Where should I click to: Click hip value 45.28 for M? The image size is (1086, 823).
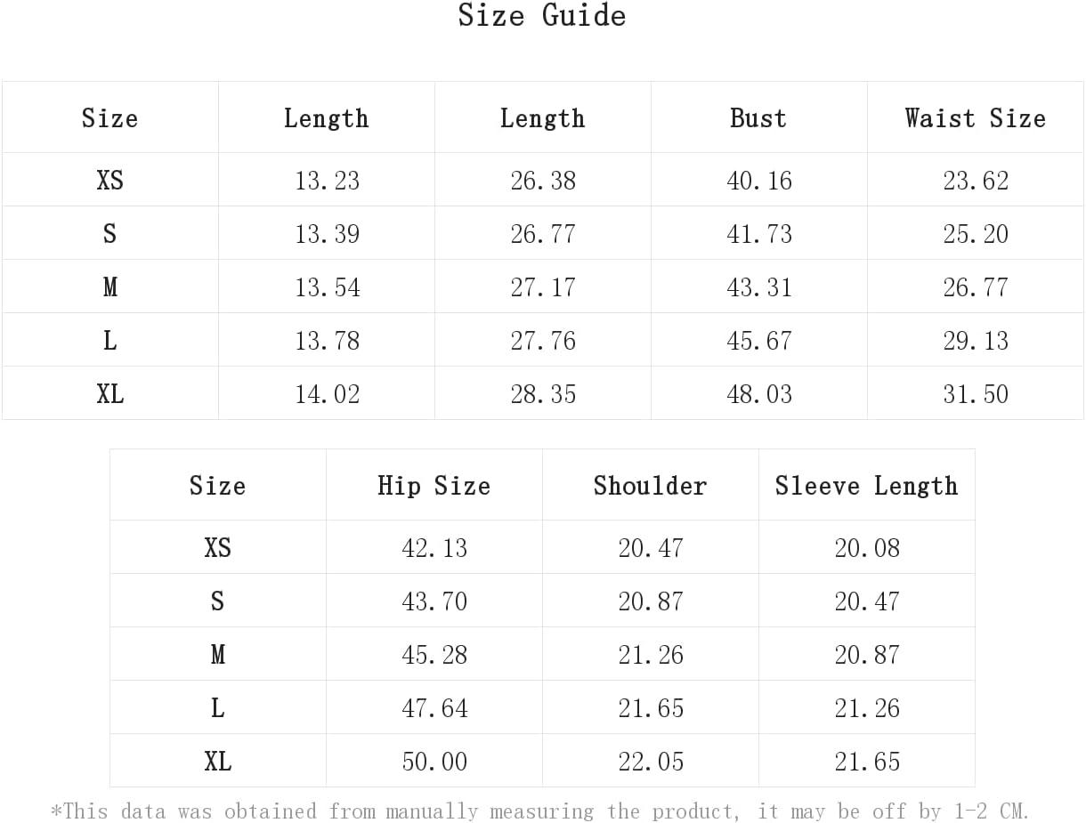pyautogui.click(x=434, y=655)
